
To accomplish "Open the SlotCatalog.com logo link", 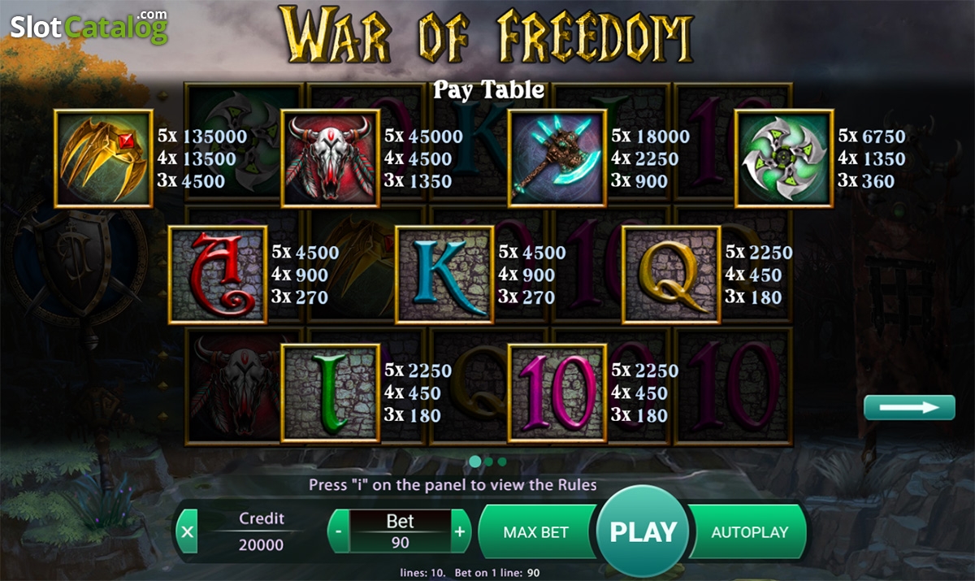I will point(89,28).
